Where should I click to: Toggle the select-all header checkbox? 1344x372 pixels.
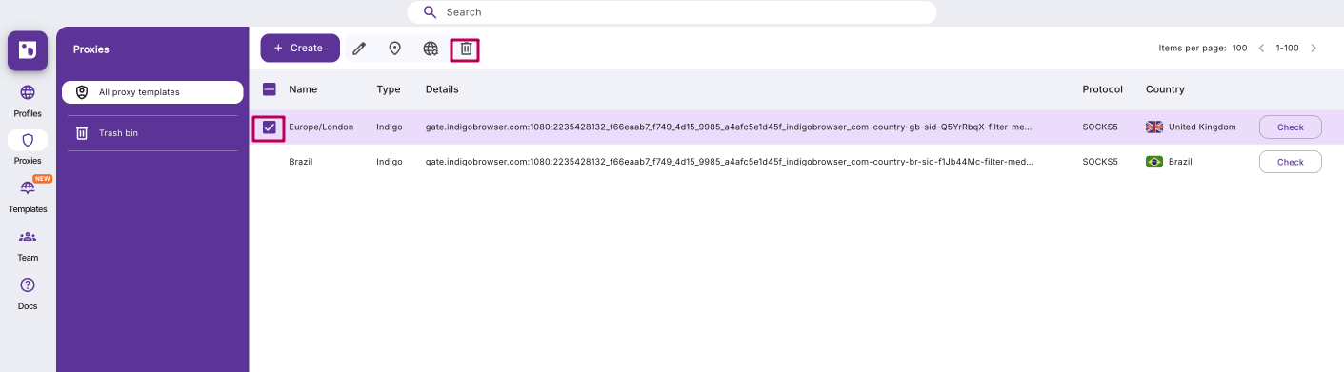(270, 89)
